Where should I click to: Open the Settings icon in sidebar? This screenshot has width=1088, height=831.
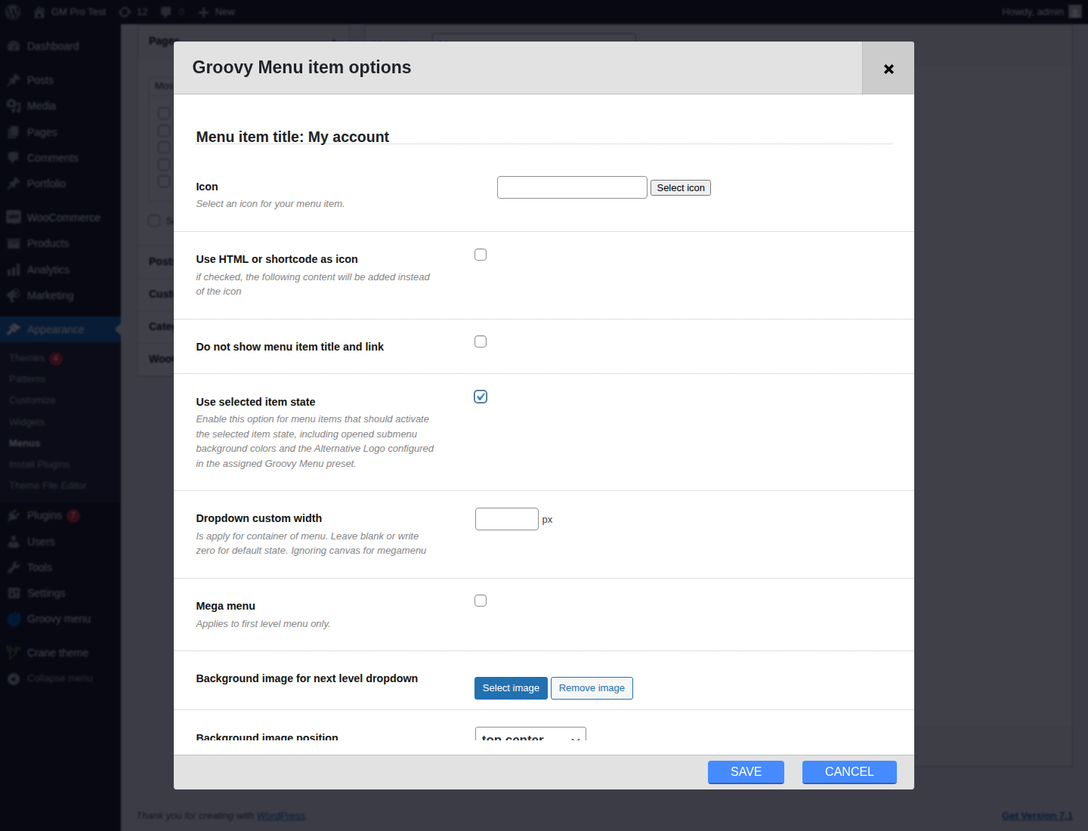14,593
